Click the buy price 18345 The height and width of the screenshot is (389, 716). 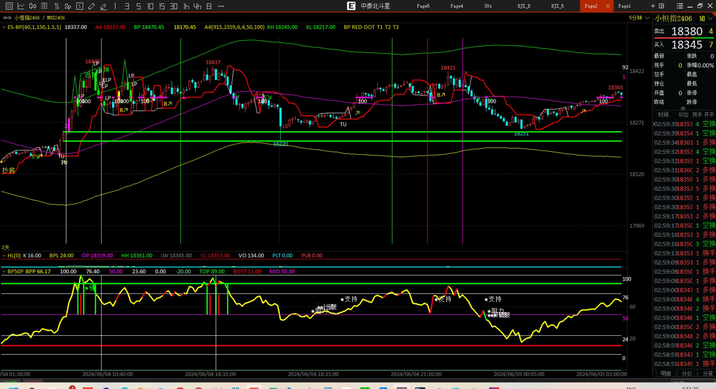687,45
